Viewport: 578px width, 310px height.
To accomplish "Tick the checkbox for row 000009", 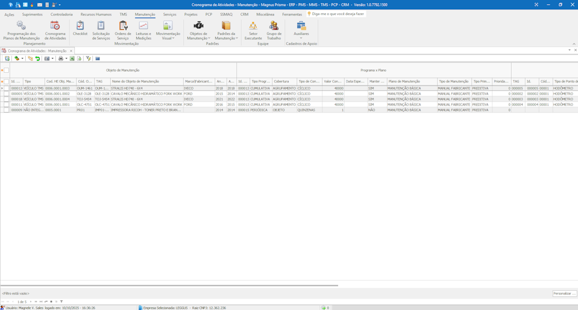I will point(7,110).
